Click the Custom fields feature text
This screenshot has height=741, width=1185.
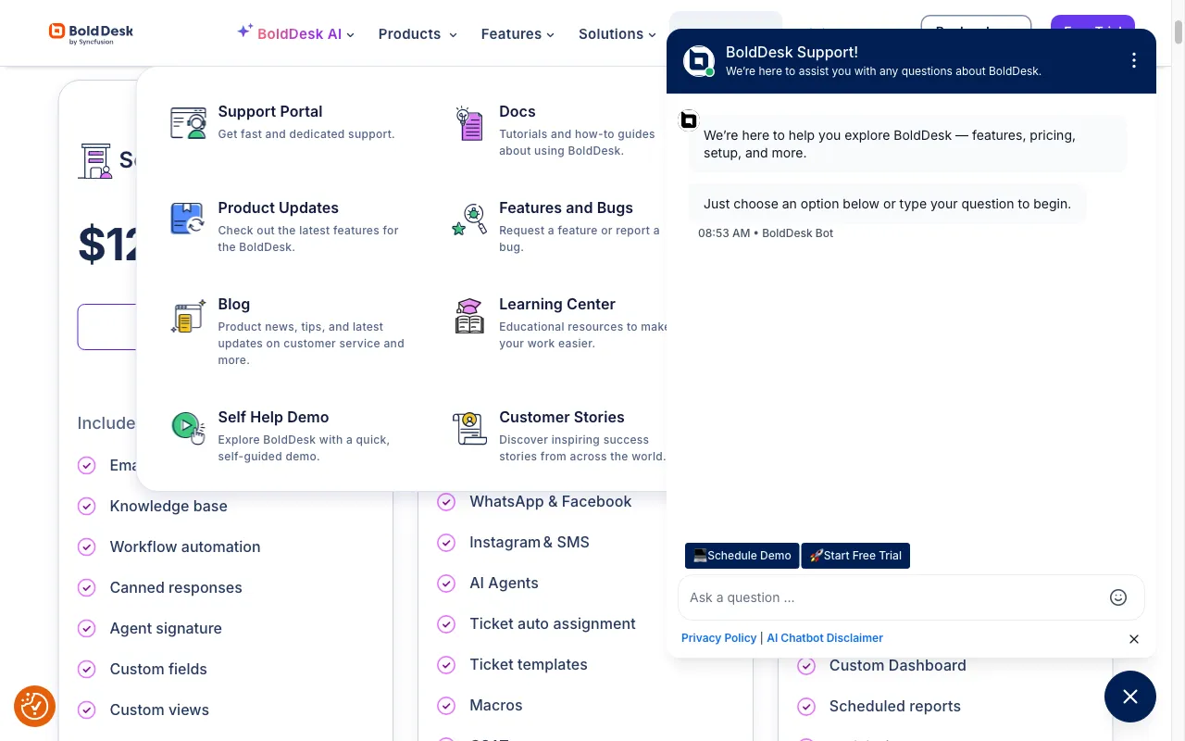click(x=158, y=669)
